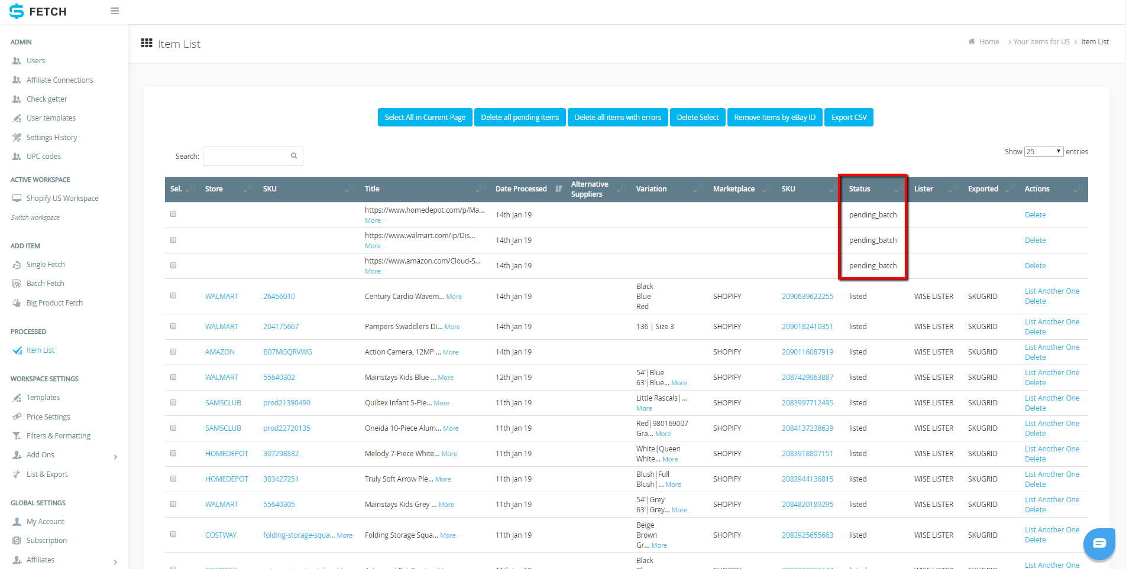Click the Item List checkmark icon
Image resolution: width=1126 pixels, height=569 pixels.
(17, 350)
